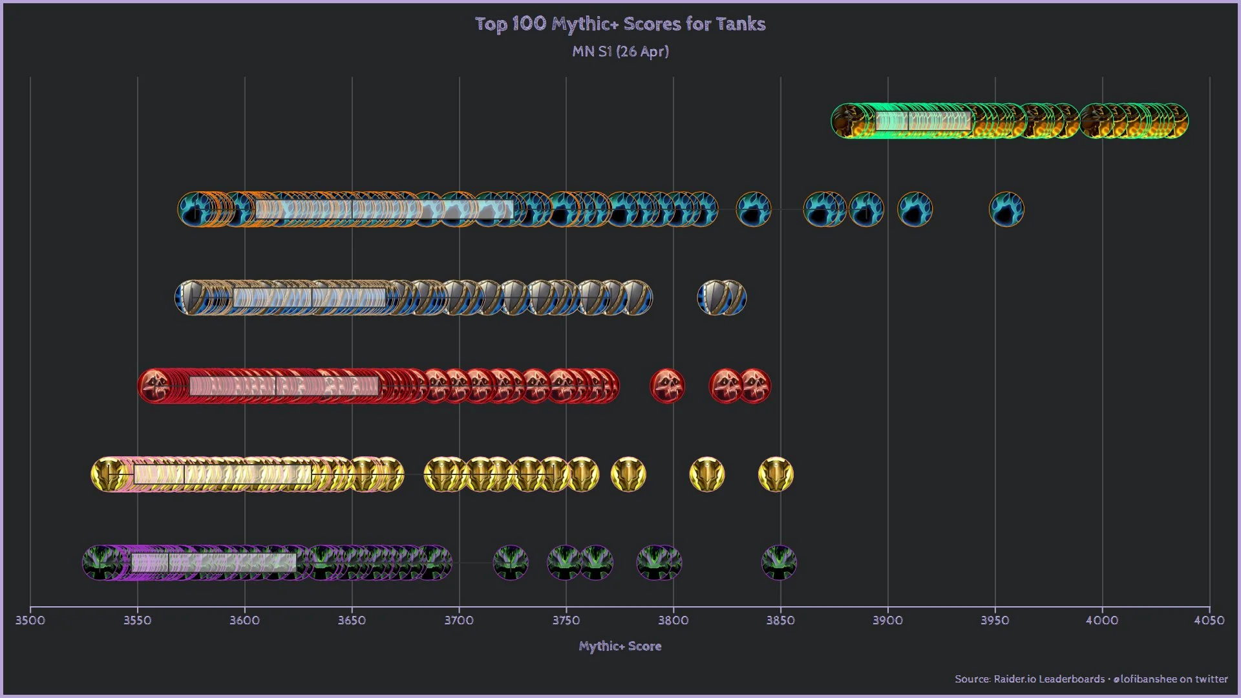Click the rightmost Protection Paladin gold icon

click(776, 474)
